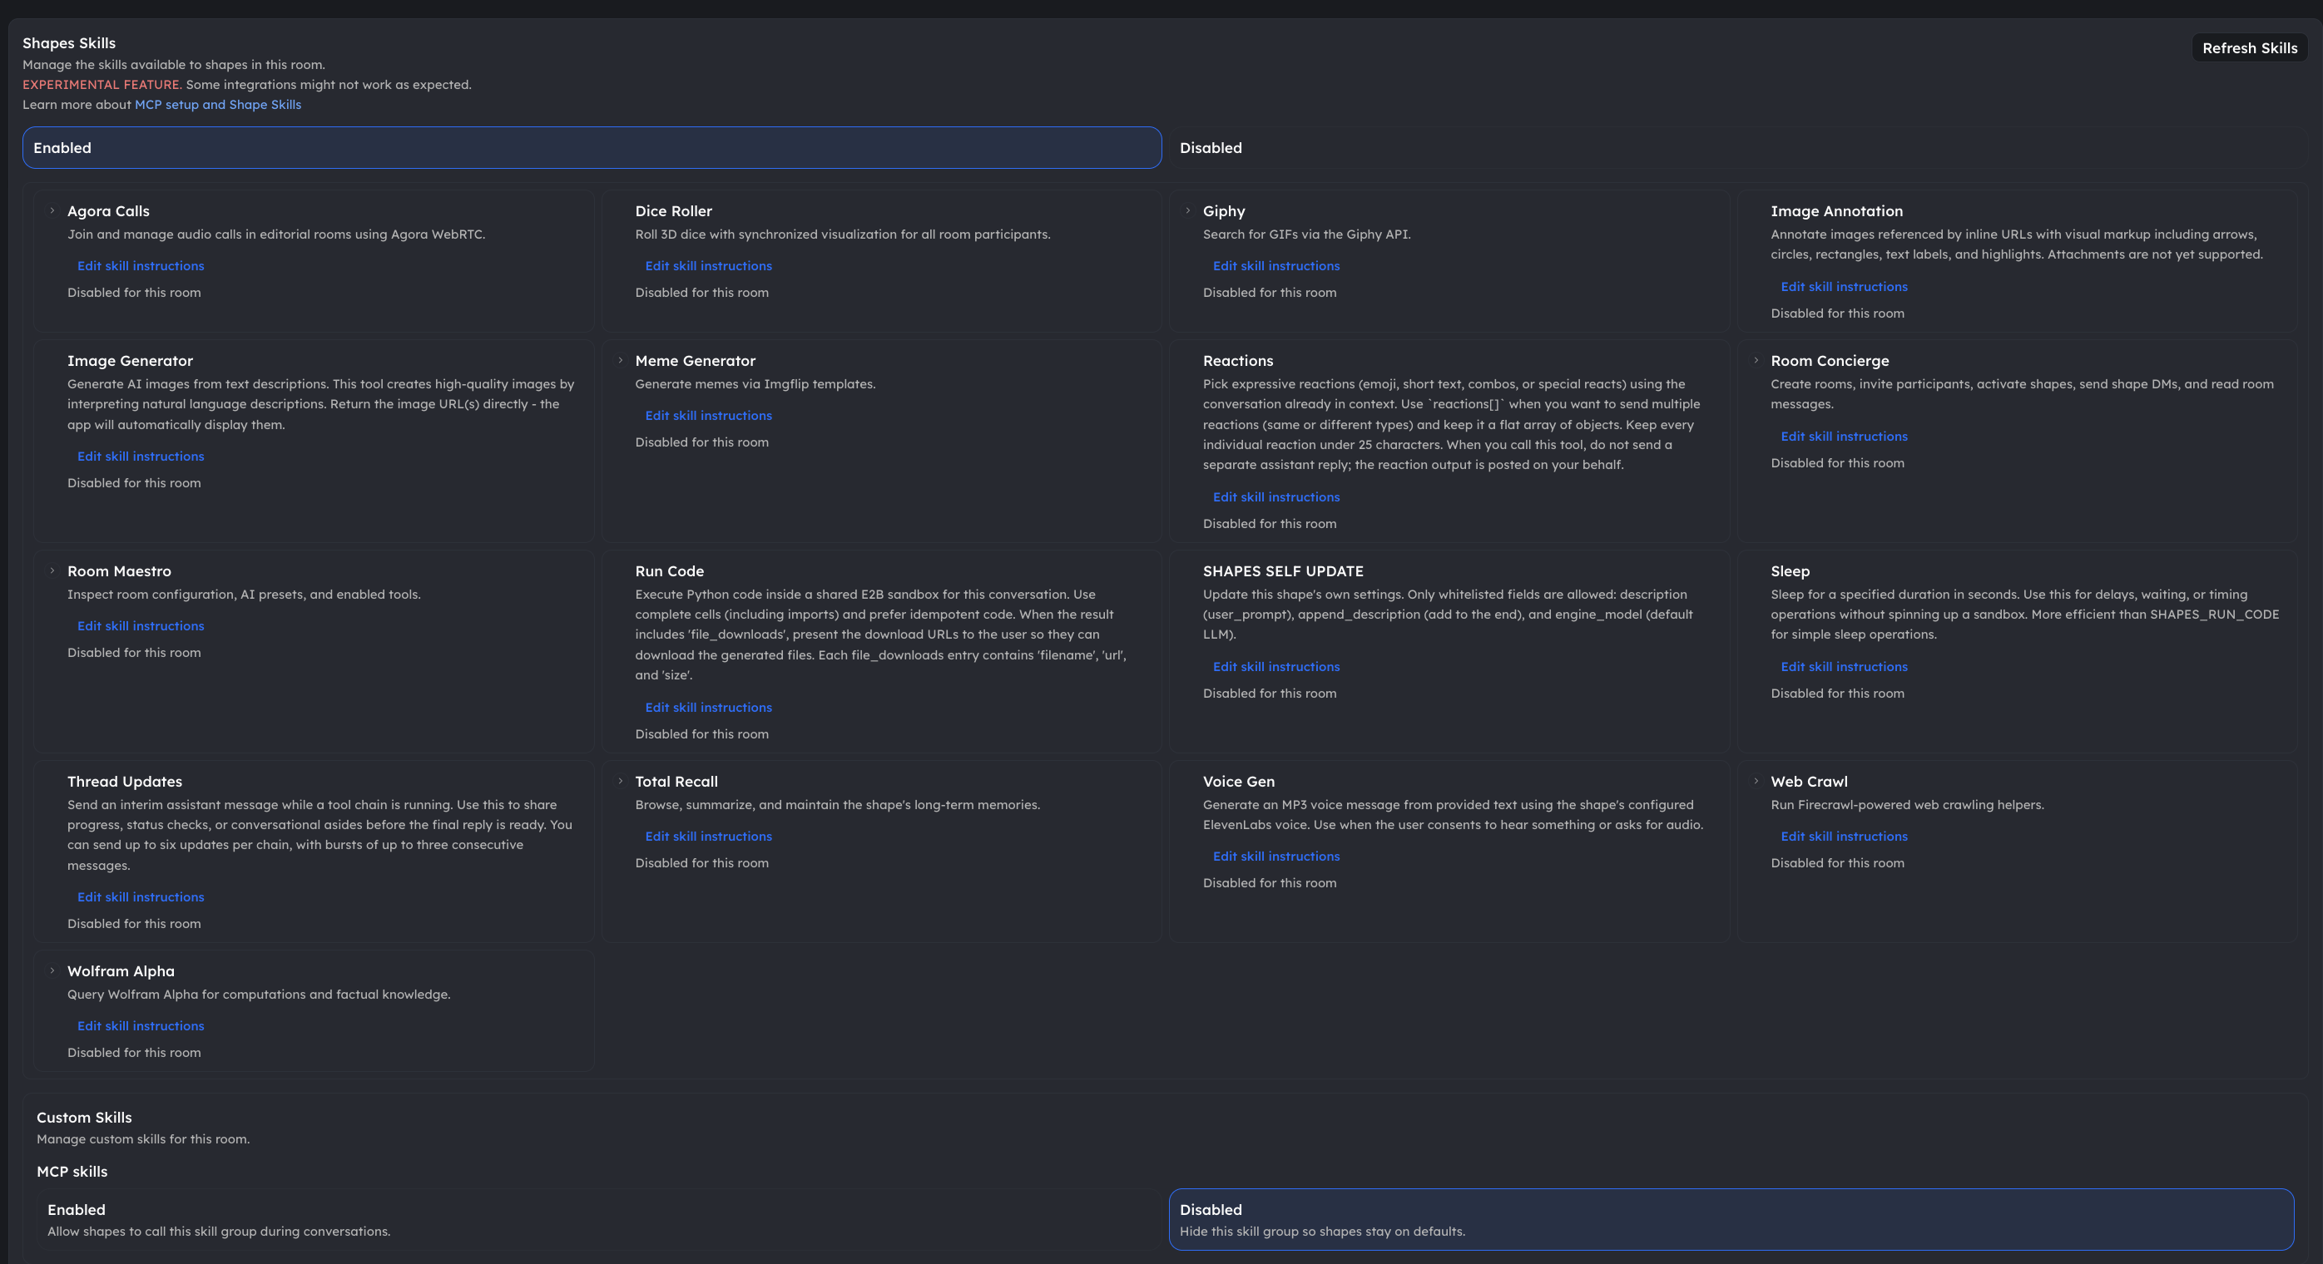This screenshot has height=1264, width=2323.
Task: Expand the Meme Generator chevron
Action: (x=621, y=361)
